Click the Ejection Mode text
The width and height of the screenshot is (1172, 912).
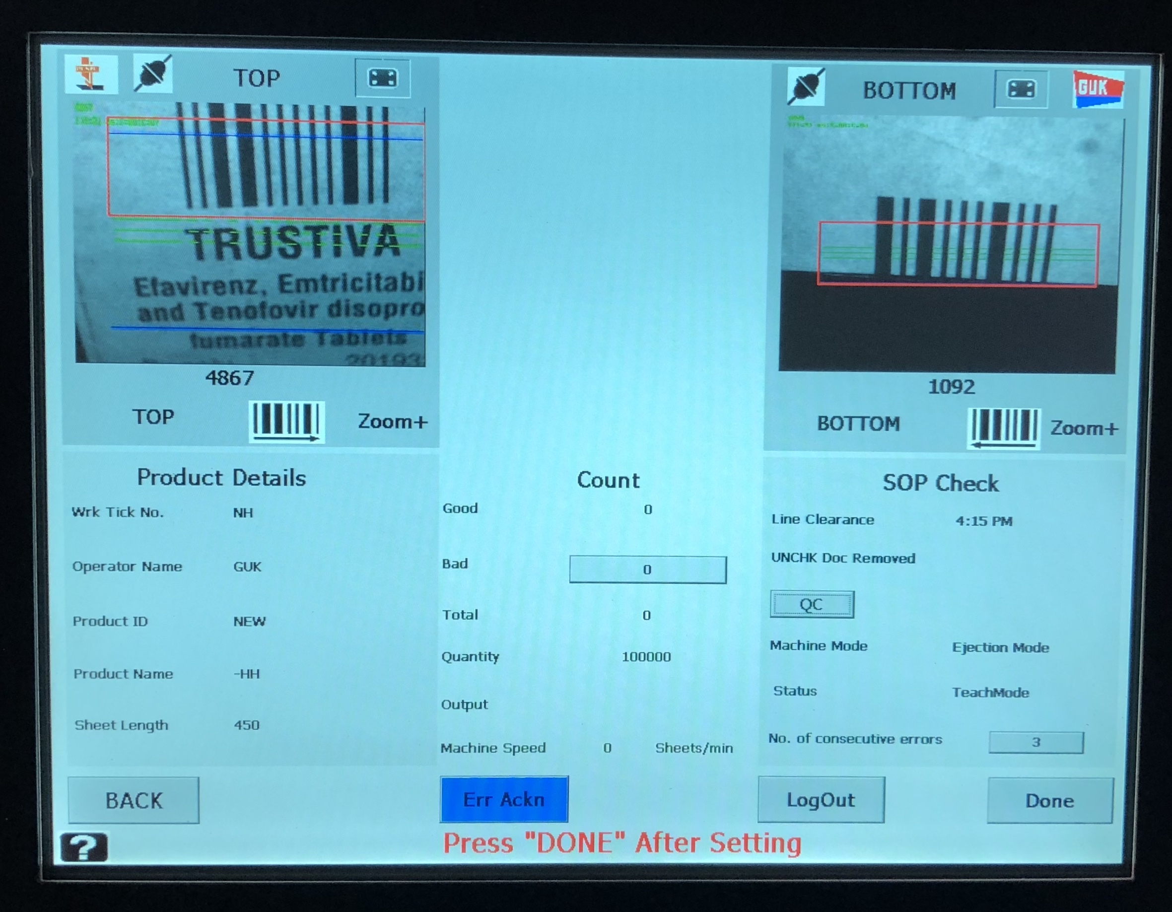(1001, 647)
